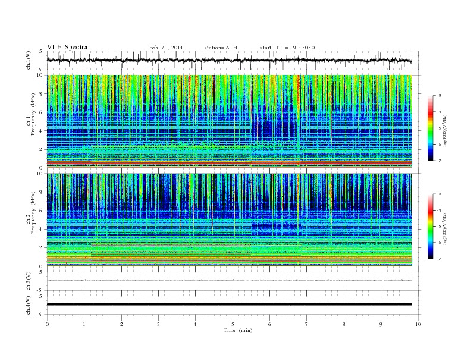Click the ch.3 flat voltage trace
This screenshot has width=471, height=364.
[x=229, y=280]
